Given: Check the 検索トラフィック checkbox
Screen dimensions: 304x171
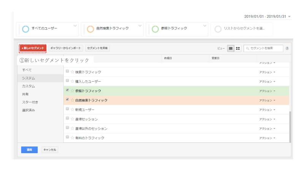Looking at the screenshot, I should [x=67, y=71].
